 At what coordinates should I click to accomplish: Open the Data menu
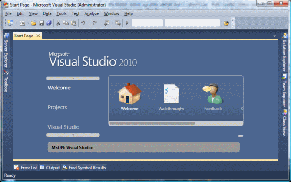coord(47,13)
